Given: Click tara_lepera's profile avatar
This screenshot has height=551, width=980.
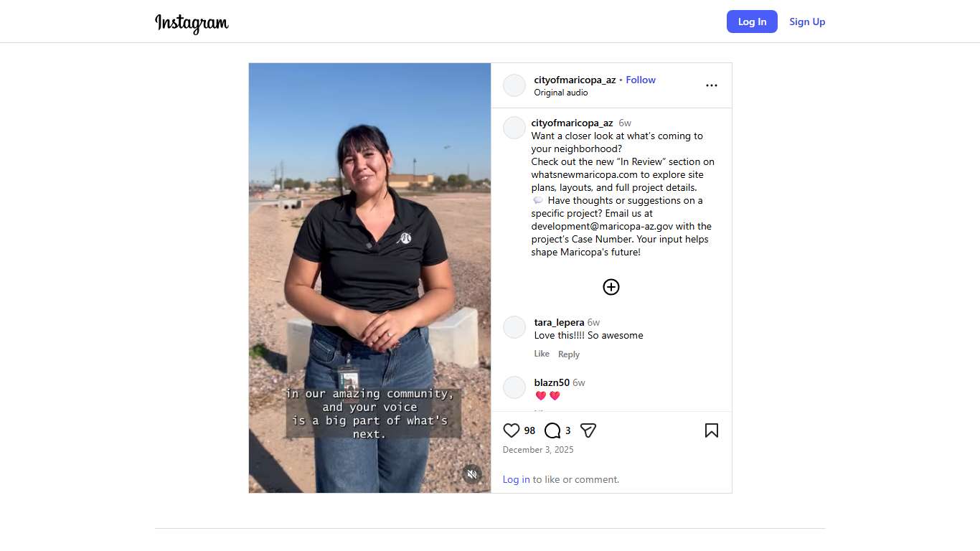Looking at the screenshot, I should 514,327.
